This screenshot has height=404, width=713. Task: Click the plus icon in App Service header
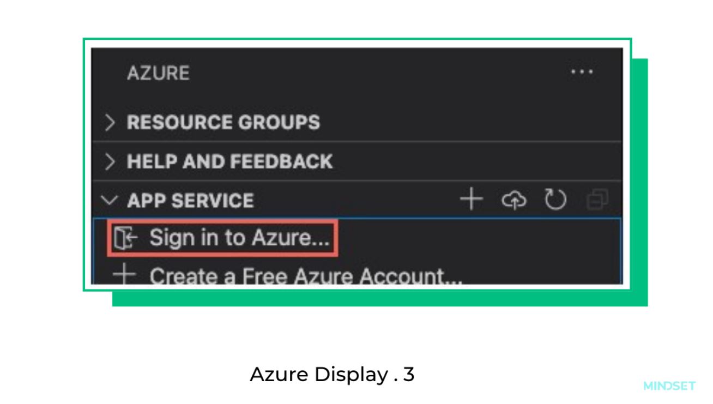coord(472,200)
